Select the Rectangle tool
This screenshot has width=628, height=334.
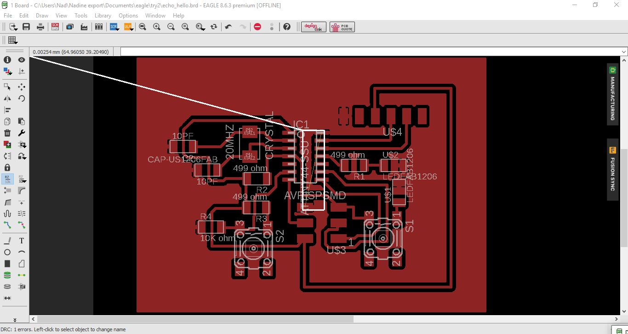[7, 264]
